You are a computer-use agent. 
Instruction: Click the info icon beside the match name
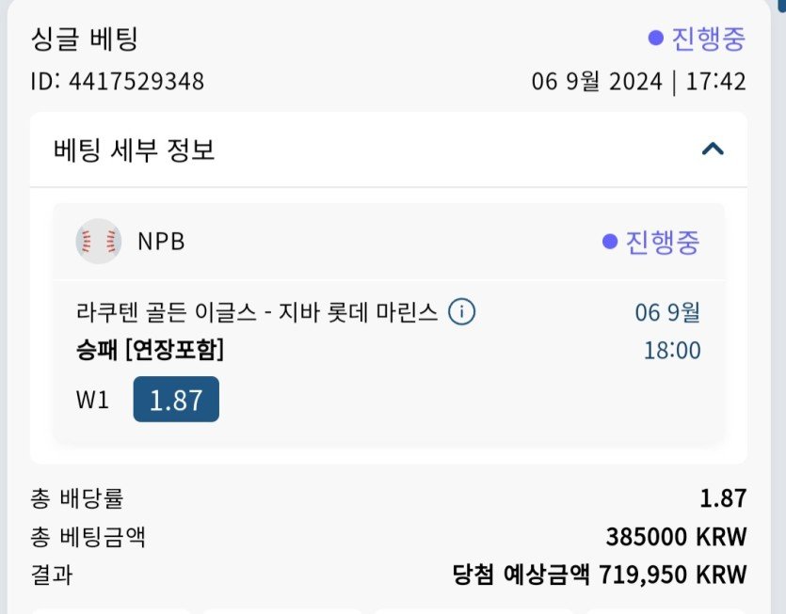click(461, 312)
